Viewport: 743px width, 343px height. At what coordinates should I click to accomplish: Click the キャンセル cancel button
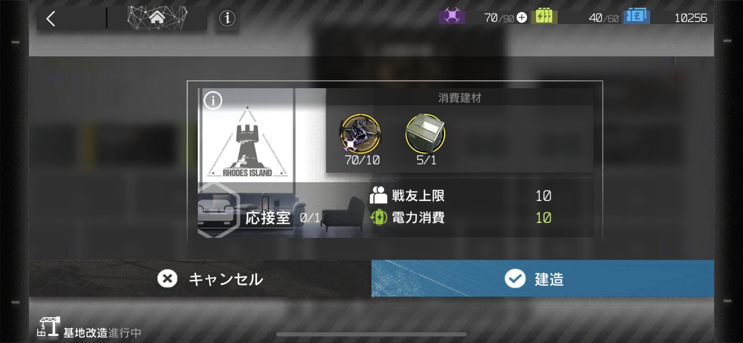[200, 278]
